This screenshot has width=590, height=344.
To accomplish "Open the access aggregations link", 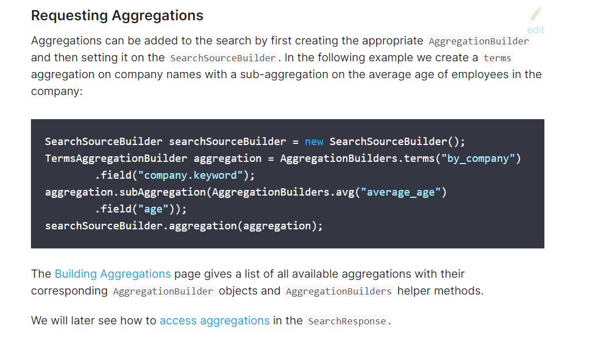I will click(x=214, y=320).
